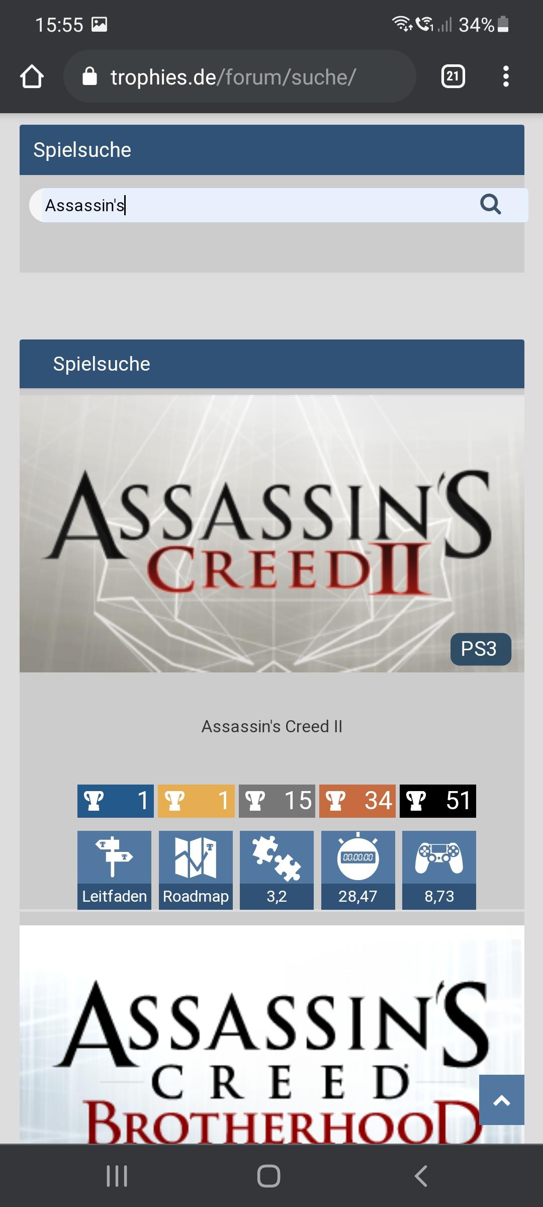Select the controller fun rating 8,73

click(439, 870)
